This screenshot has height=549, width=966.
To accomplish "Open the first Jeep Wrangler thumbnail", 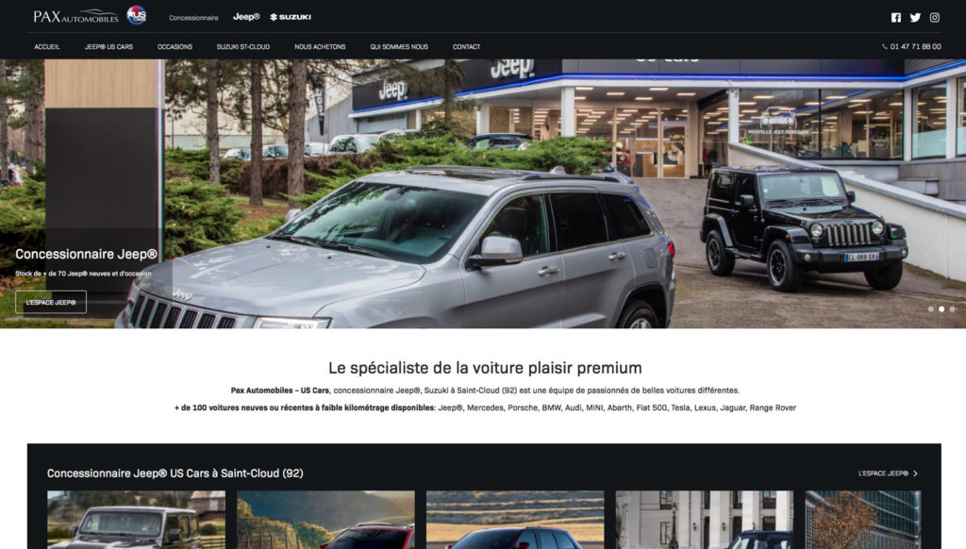I will (136, 520).
